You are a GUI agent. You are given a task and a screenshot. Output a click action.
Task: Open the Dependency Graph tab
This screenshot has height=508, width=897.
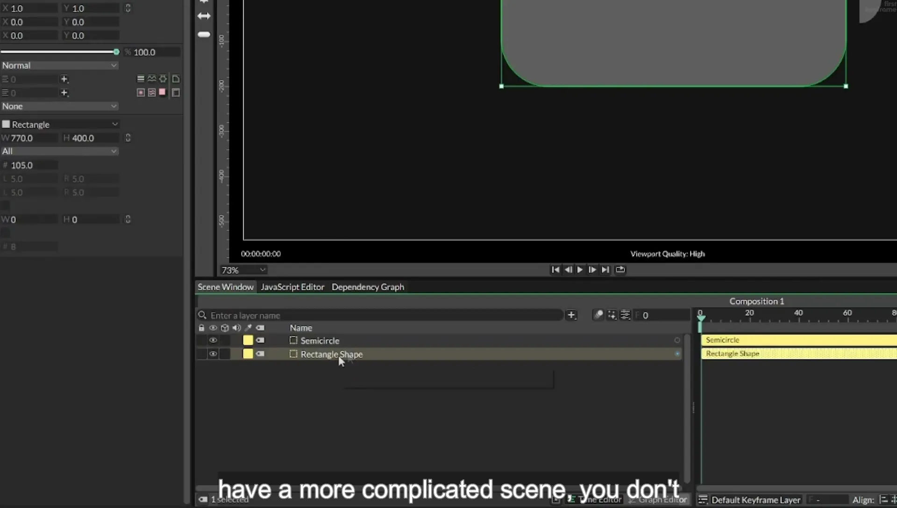(x=368, y=287)
